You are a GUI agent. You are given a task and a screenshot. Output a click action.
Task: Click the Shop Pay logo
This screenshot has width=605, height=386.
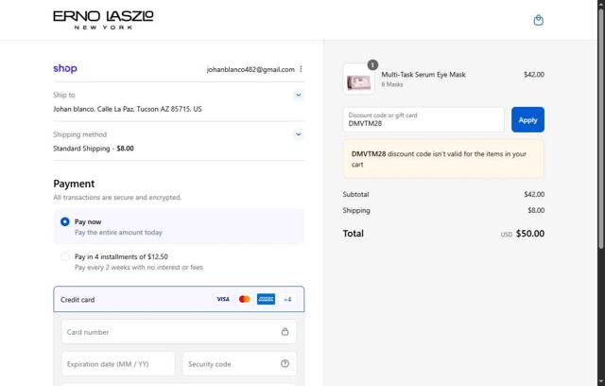coord(65,68)
